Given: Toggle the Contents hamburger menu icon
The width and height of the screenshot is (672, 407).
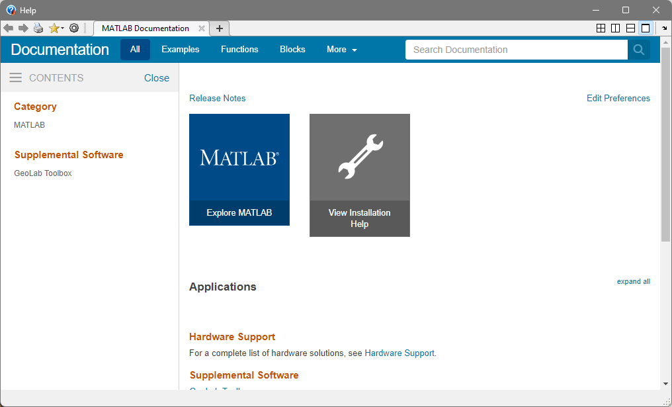Looking at the screenshot, I should [15, 77].
